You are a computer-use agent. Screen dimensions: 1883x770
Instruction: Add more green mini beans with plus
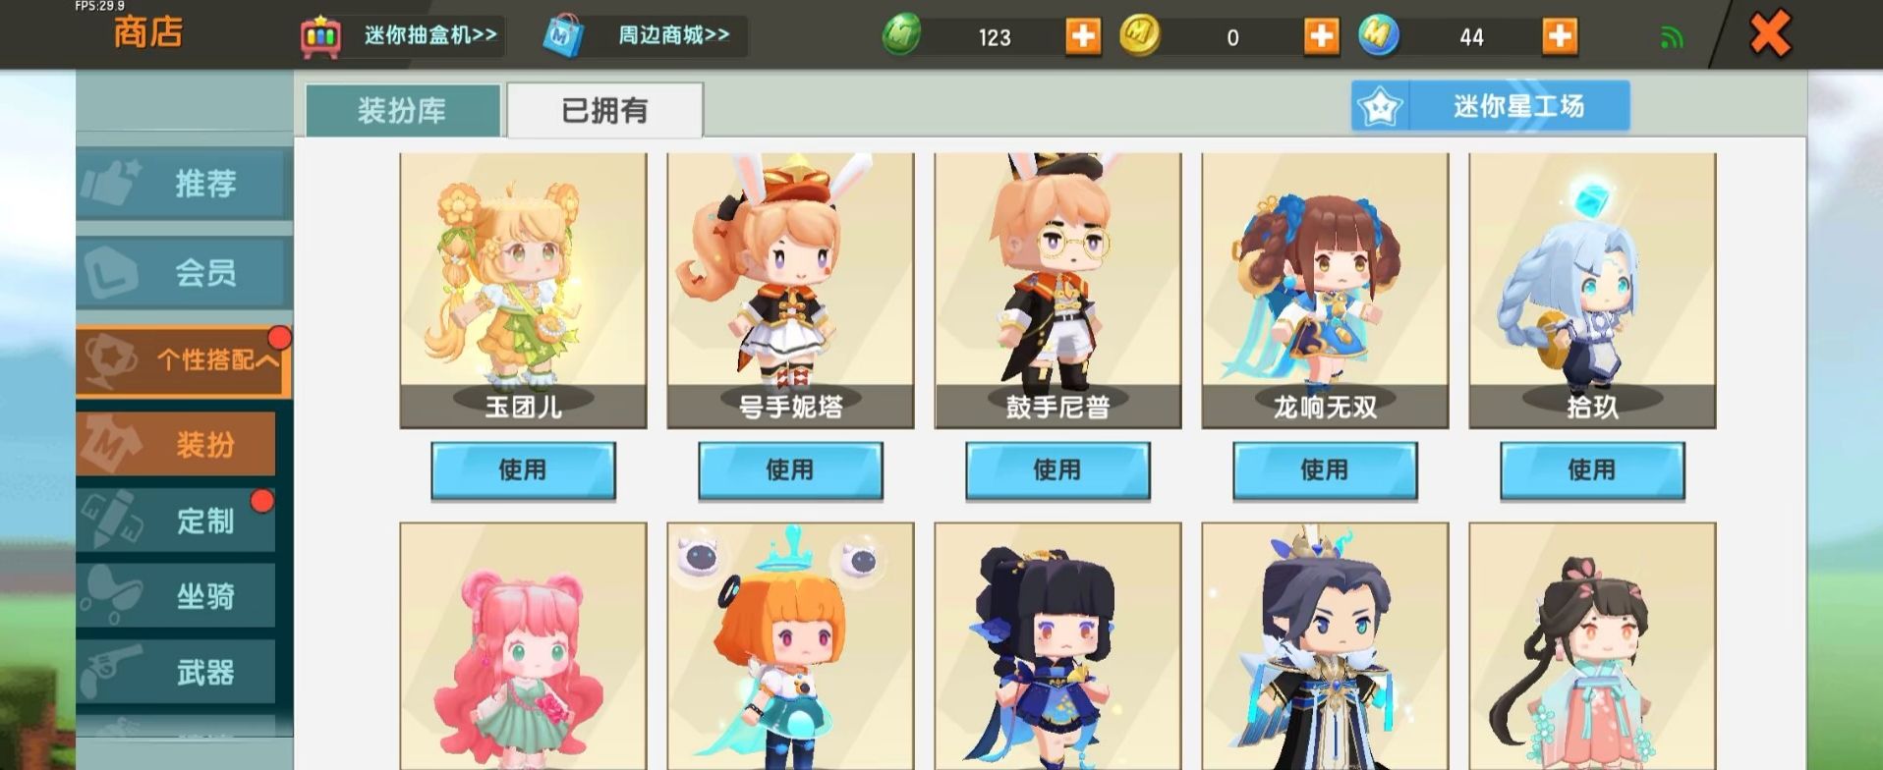pos(1083,37)
